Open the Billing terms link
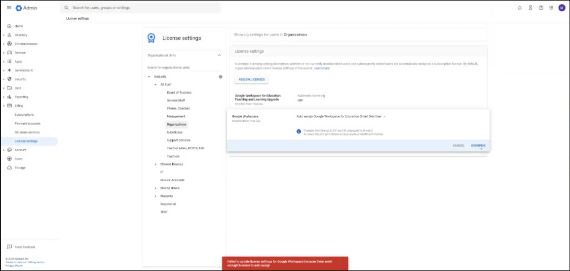Viewport: 570px width, 271px height. (x=36, y=262)
